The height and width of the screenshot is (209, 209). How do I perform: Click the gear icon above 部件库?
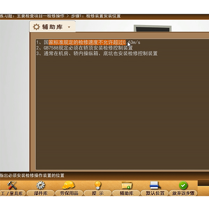pos(41,185)
